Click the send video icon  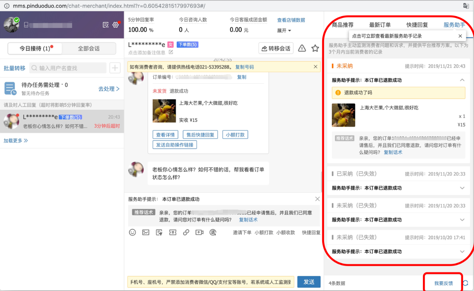[199, 232]
